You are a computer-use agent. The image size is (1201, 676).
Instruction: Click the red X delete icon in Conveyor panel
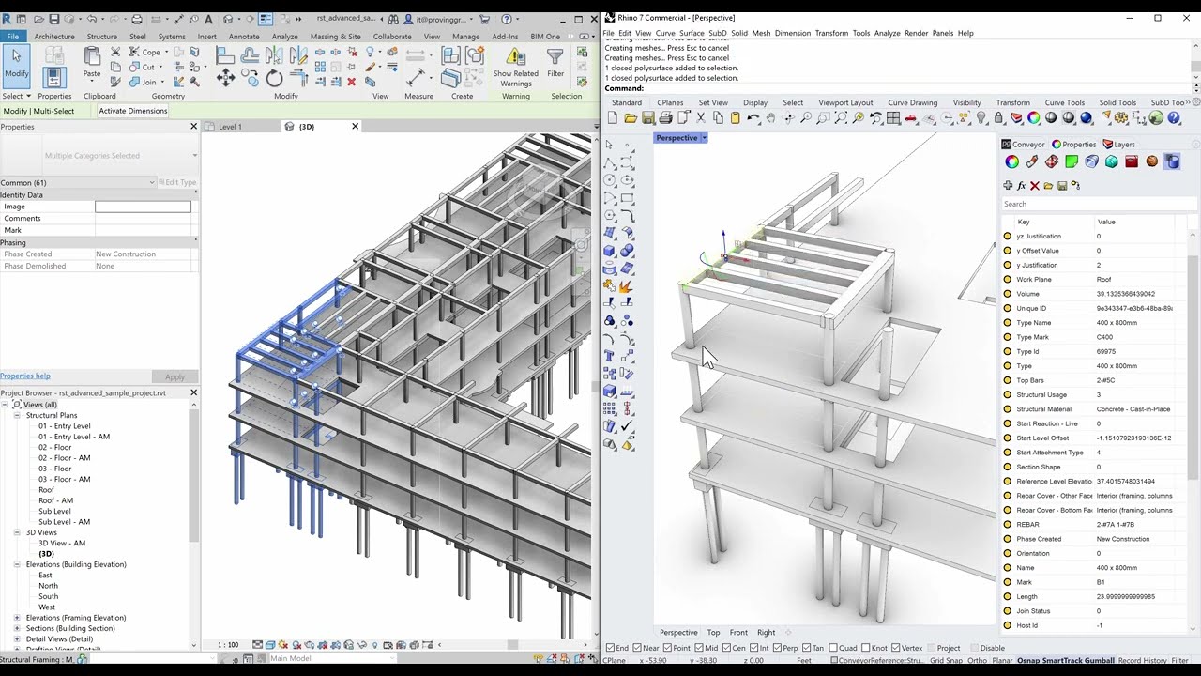pos(1034,185)
